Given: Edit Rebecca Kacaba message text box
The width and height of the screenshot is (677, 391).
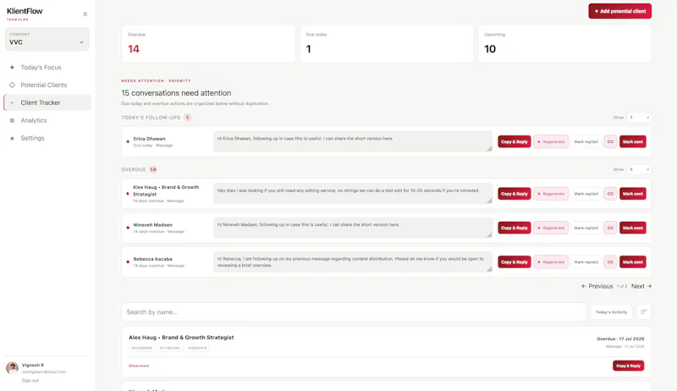Looking at the screenshot, I should click(x=353, y=262).
